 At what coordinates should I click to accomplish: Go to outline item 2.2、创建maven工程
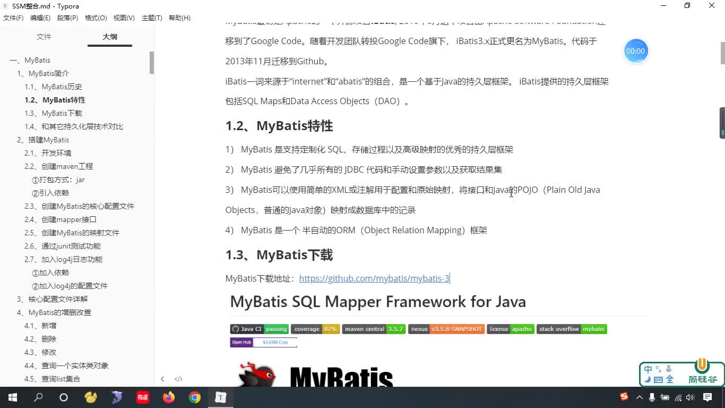pos(58,166)
